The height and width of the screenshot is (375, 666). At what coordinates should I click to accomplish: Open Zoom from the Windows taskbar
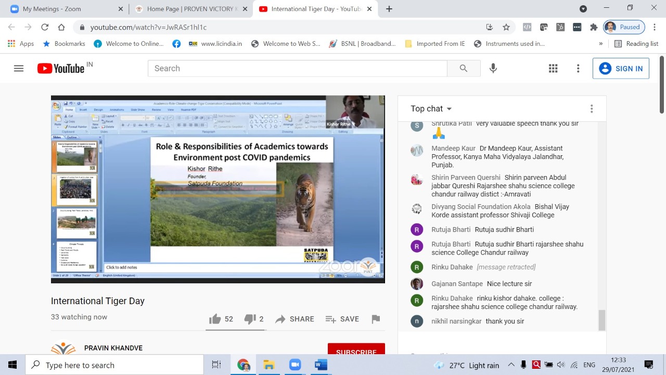coord(295,365)
